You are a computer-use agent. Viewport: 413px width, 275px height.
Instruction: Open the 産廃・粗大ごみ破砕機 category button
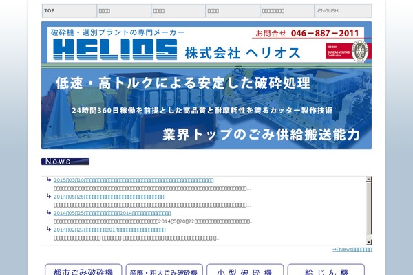(x=164, y=270)
